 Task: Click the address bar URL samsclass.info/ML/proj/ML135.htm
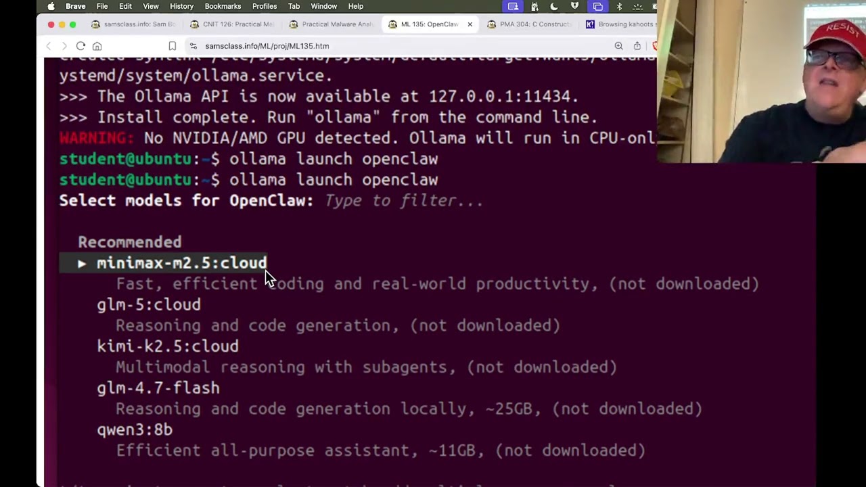point(267,46)
